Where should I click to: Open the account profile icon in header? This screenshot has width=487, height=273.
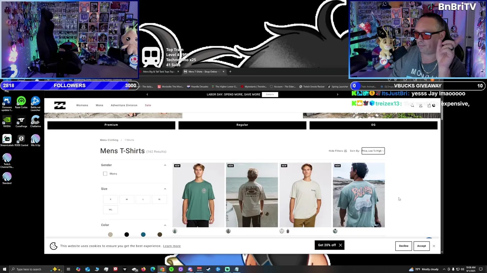[x=420, y=105]
